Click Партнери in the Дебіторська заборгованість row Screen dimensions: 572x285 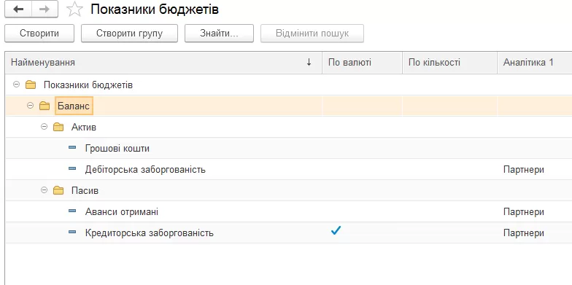tap(524, 169)
